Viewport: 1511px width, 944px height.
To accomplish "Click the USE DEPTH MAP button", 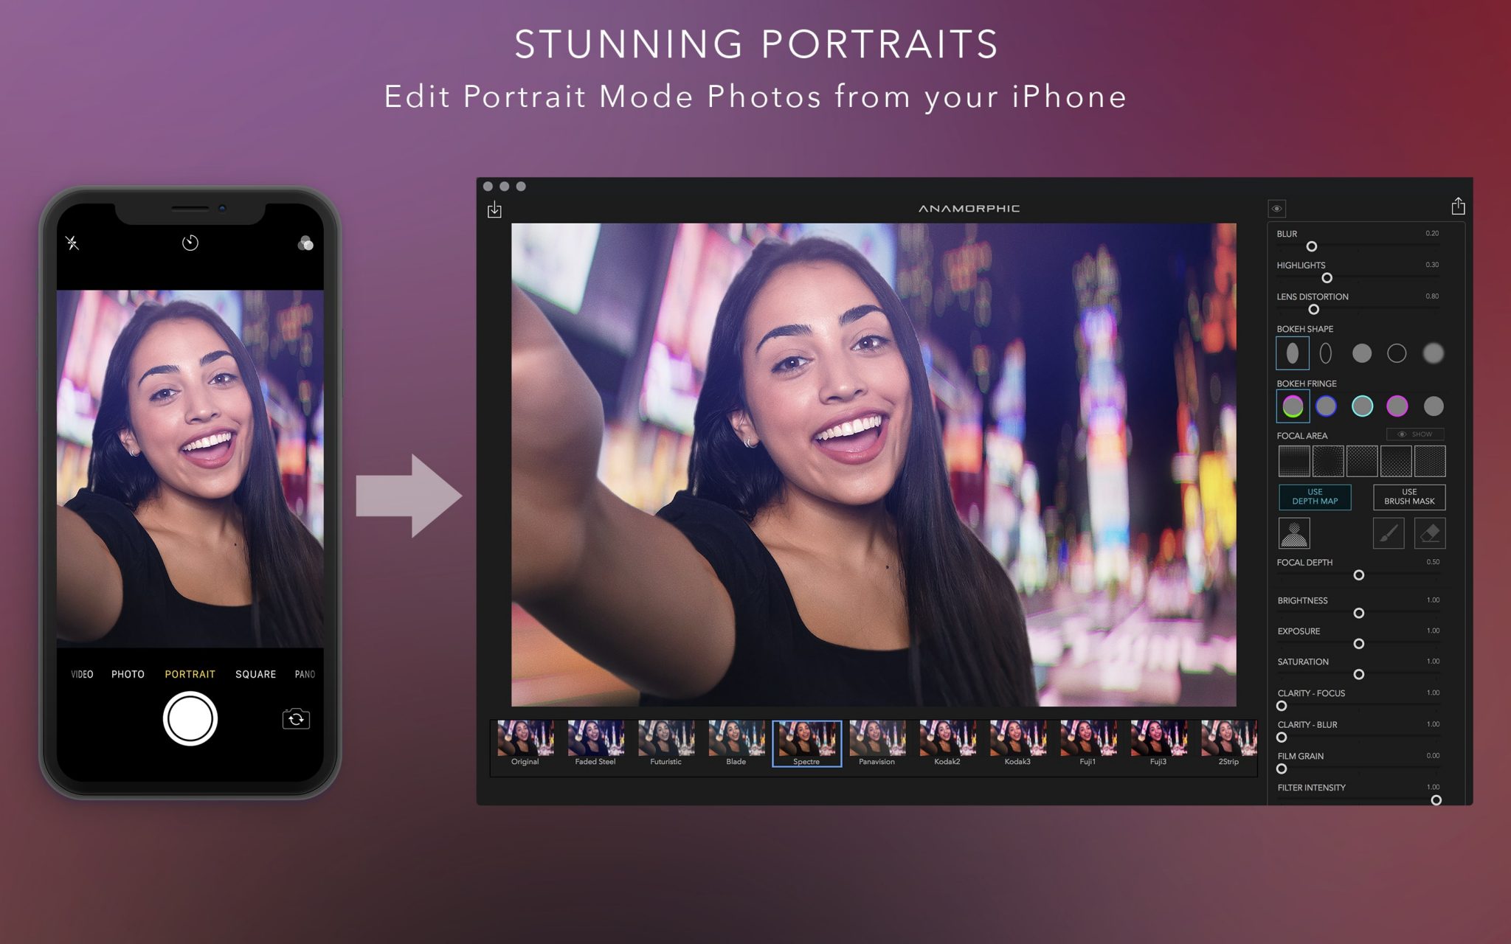I will pos(1315,496).
